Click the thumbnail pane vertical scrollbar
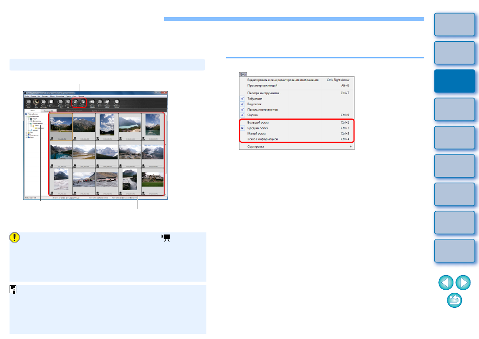The height and width of the screenshot is (339, 479). click(x=166, y=154)
